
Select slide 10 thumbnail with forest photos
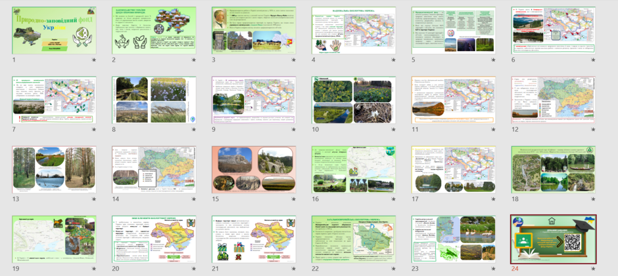354,100
